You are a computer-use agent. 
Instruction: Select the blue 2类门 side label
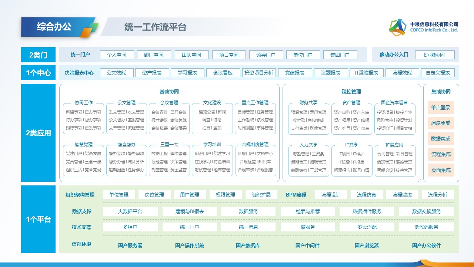point(38,55)
